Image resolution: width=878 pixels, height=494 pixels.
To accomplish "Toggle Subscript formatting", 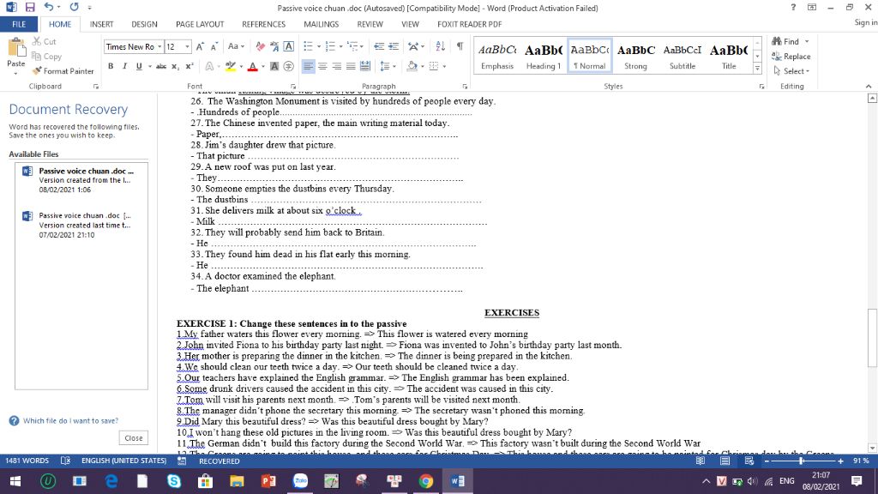I will point(175,66).
